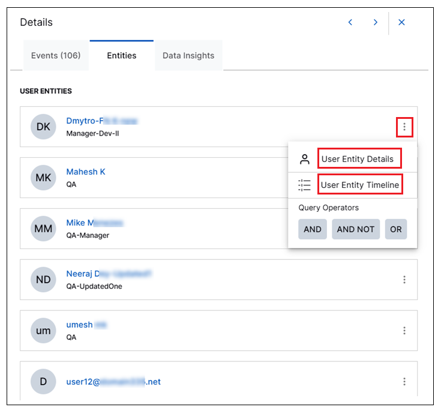The width and height of the screenshot is (441, 410).
Task: Open the three-dot menu for user12 entity
Action: (404, 382)
